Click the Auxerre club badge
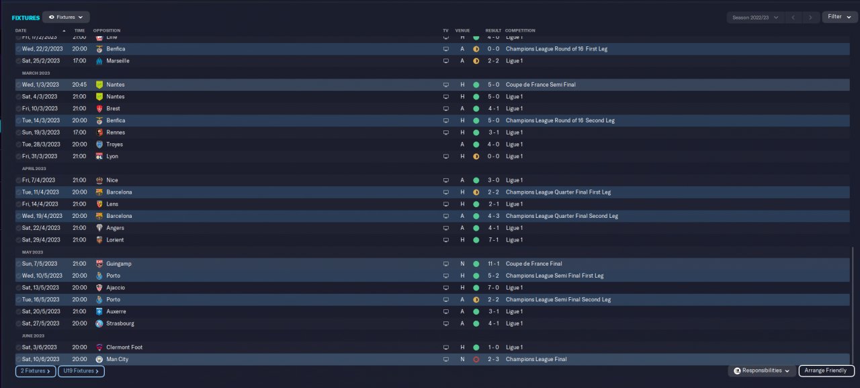The height and width of the screenshot is (388, 860). [99, 312]
